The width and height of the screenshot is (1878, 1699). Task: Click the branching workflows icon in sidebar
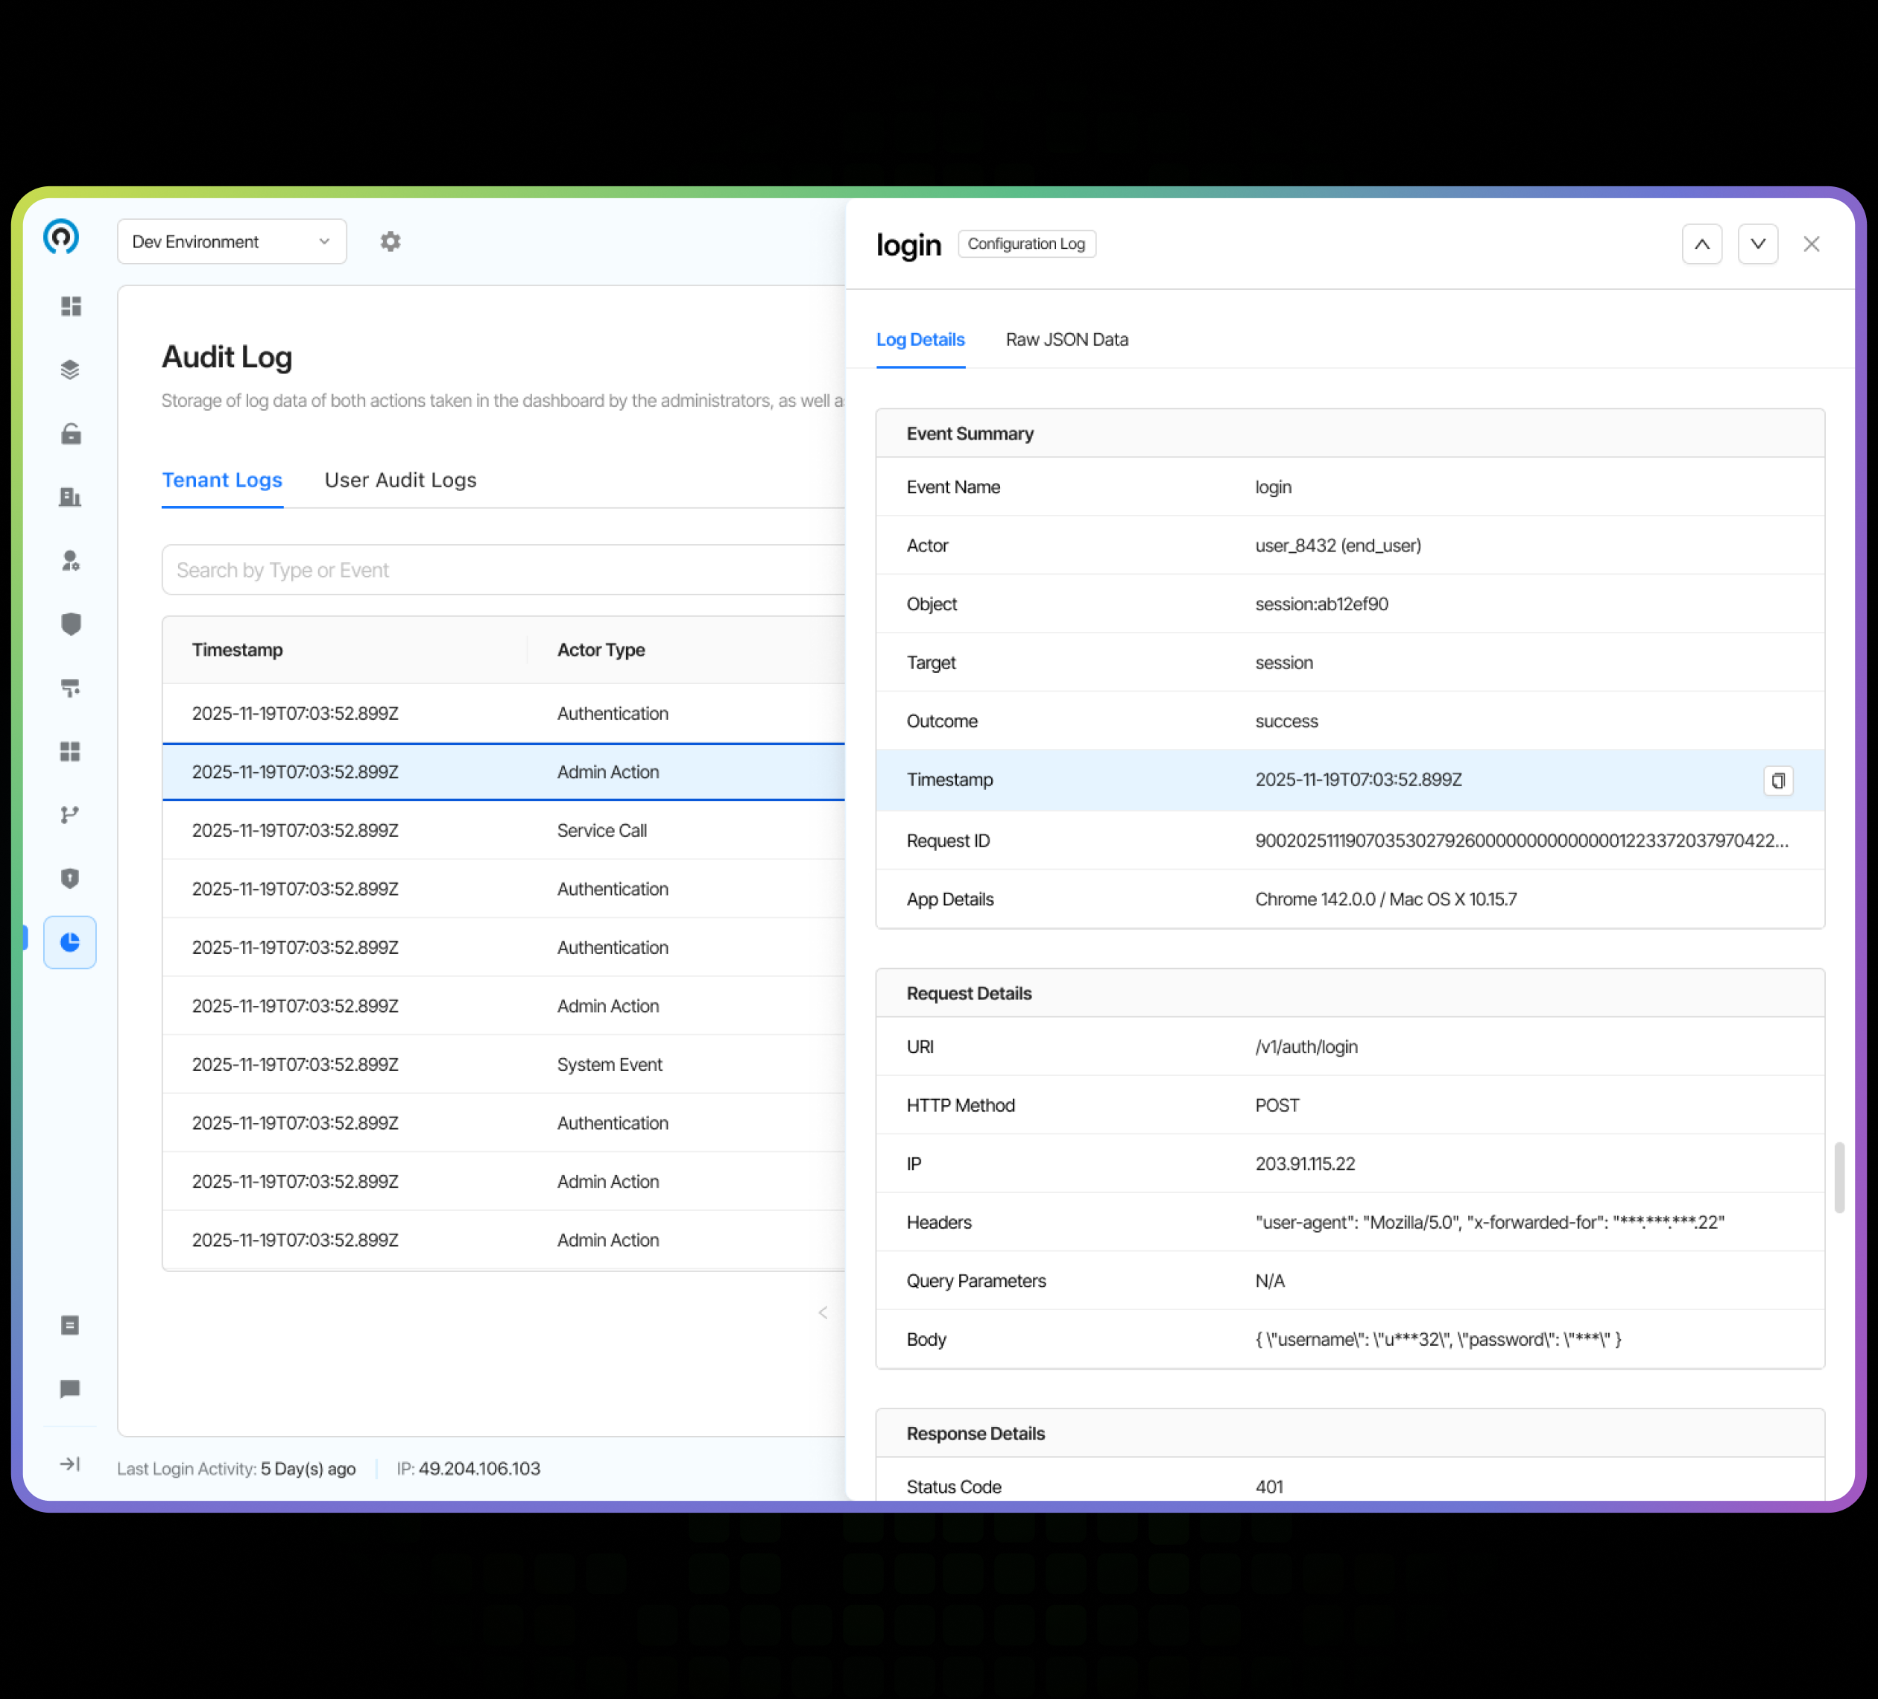point(71,815)
